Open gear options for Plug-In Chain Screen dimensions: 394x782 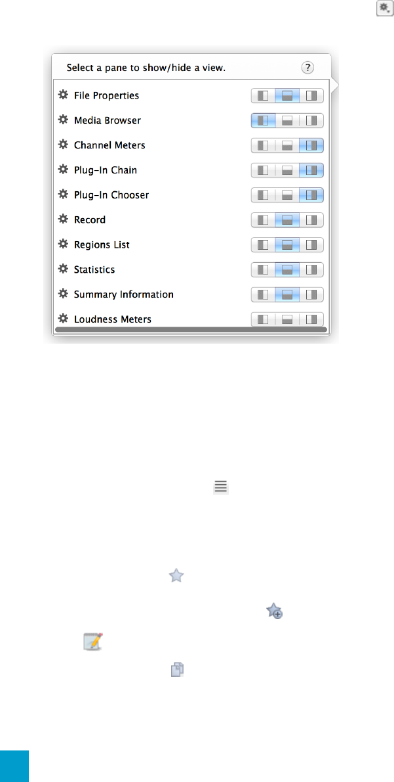point(63,170)
